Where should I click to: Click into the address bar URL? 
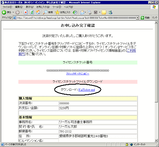pyautogui.click(x=76, y=18)
